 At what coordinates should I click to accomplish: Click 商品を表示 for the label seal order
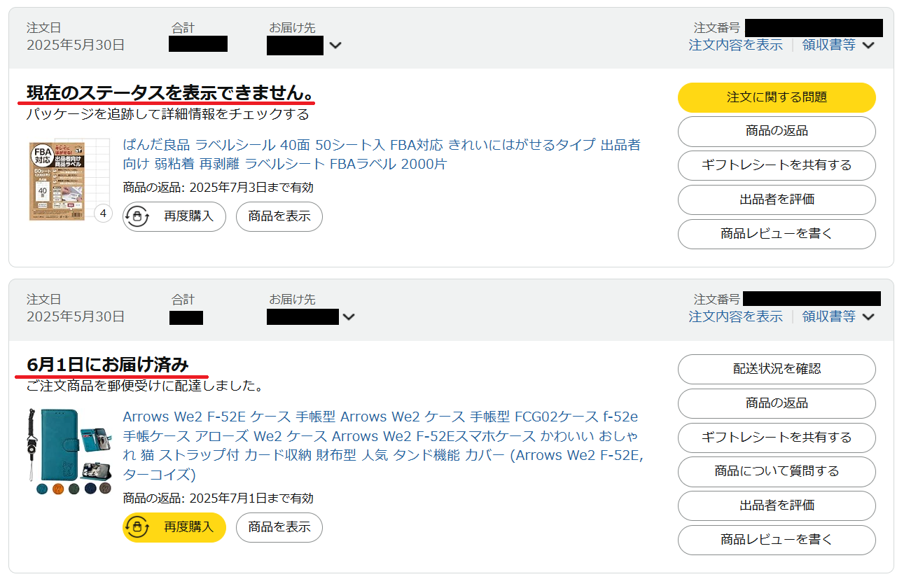(279, 216)
